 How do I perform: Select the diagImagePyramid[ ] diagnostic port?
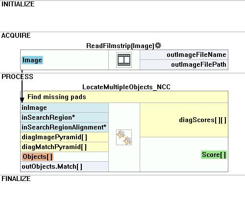[65, 137]
